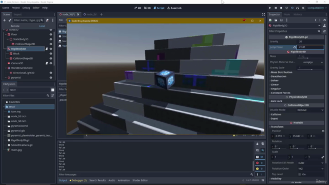The image size is (329, 185).
Task: Reset Jump Force to default value
Action: tap(295, 47)
